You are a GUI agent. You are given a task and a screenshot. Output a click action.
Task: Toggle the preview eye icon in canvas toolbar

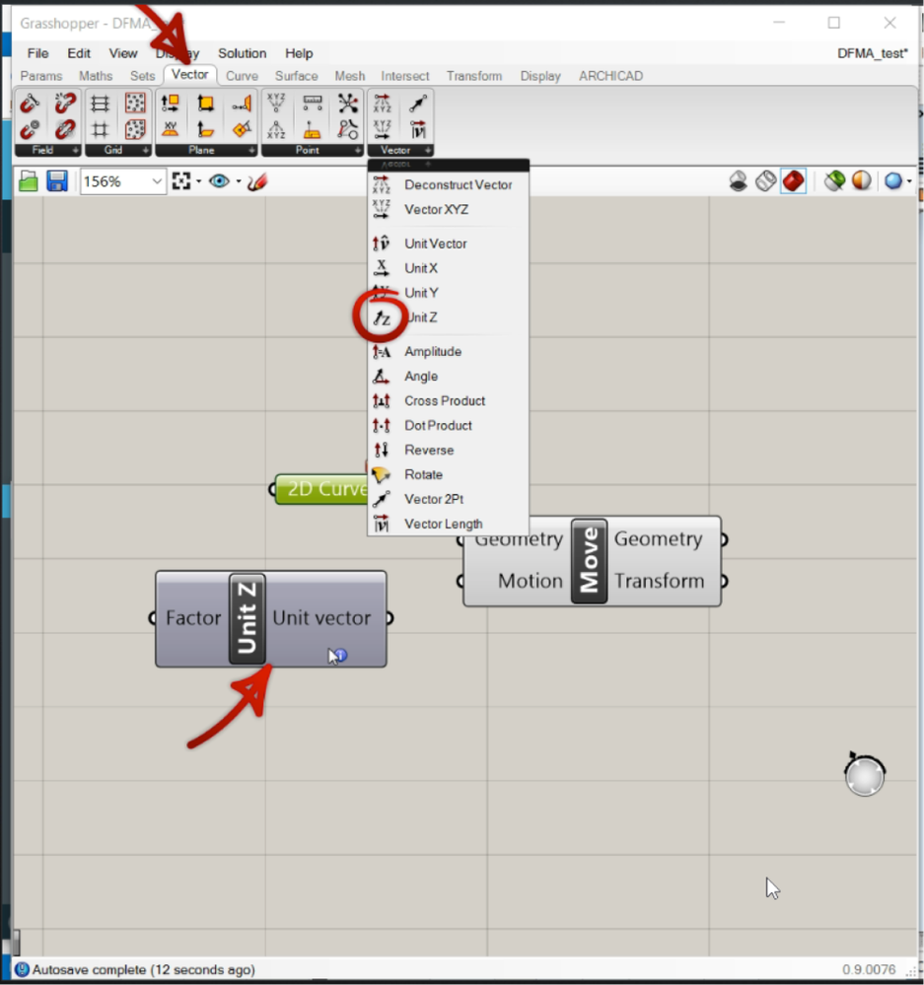[x=219, y=181]
